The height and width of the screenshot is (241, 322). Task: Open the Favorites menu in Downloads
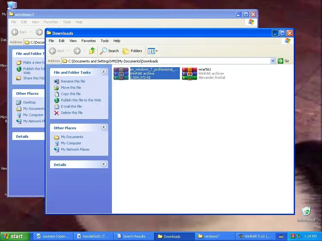[x=88, y=41]
